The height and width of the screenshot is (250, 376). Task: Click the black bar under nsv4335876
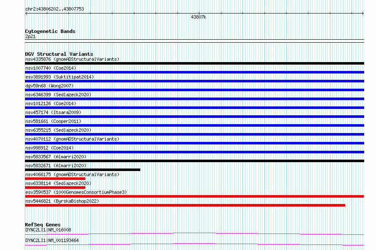click(x=194, y=63)
